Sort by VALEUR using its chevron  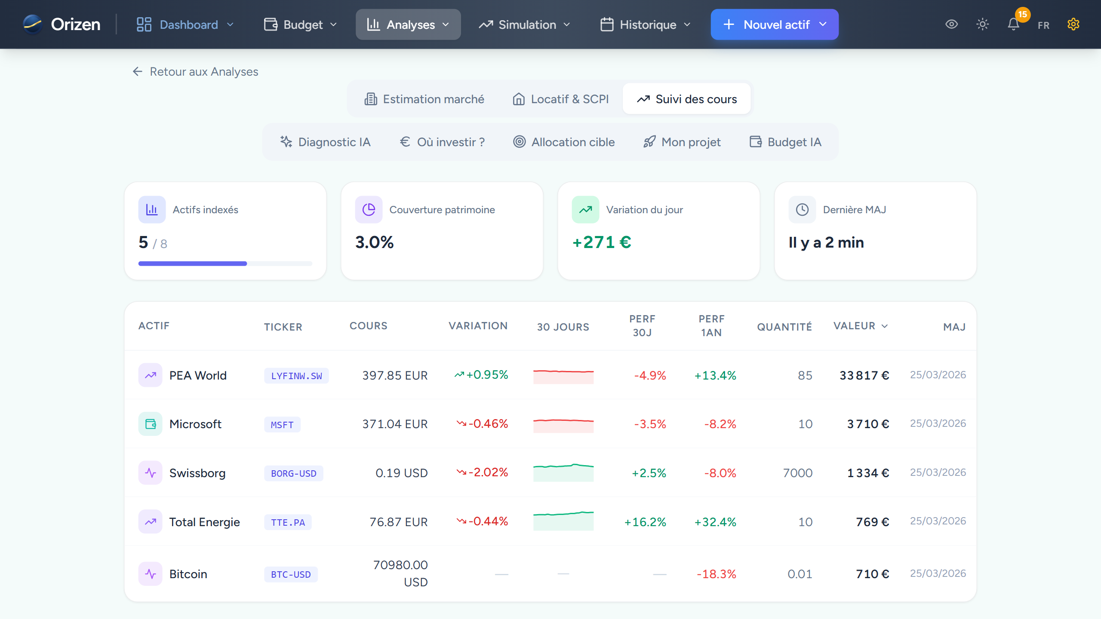885,326
